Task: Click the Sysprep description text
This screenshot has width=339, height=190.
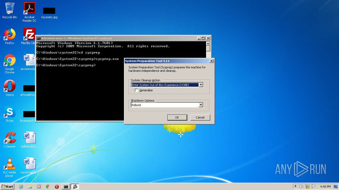Action: pos(167,69)
